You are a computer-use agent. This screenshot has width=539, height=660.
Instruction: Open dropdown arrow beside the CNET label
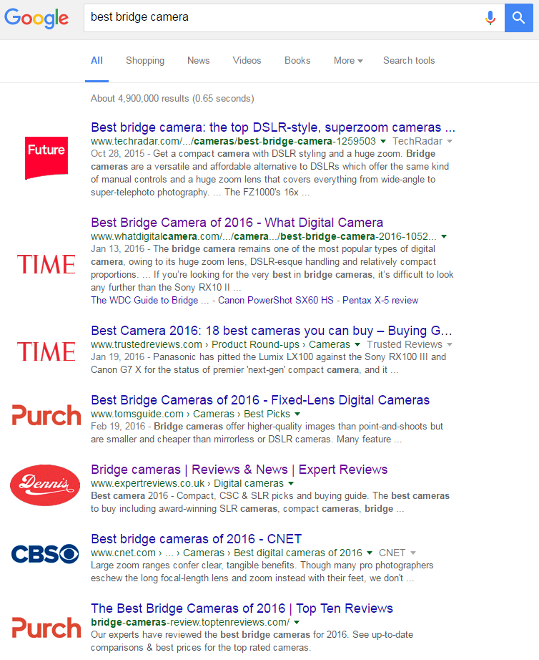[x=413, y=553]
